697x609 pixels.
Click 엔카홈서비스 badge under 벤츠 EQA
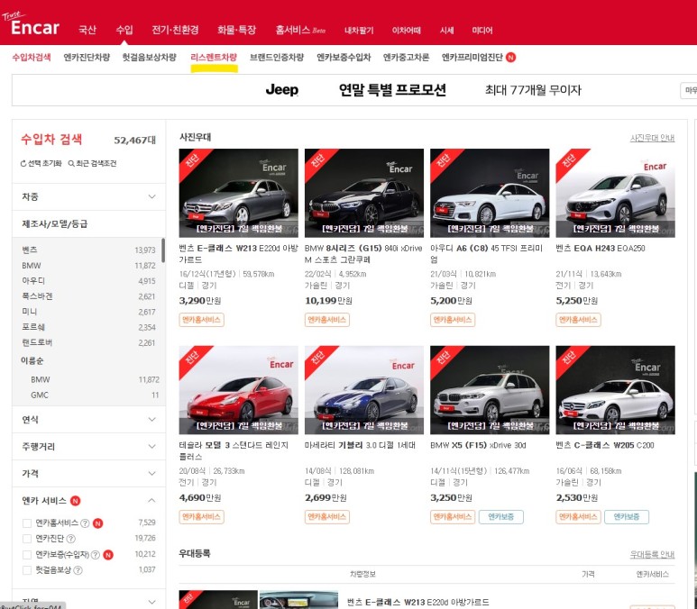[x=578, y=320]
